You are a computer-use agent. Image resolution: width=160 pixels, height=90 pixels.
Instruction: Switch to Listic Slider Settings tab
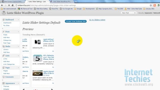37,2
